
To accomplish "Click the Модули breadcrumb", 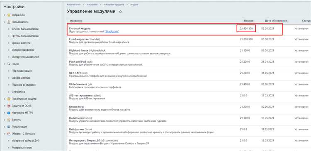I will click(134, 5).
